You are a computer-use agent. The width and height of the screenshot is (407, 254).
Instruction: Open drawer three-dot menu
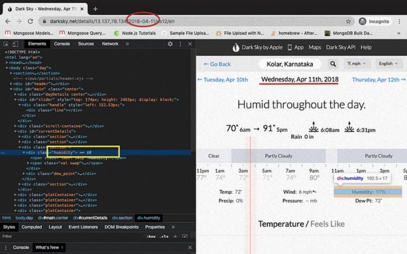6,248
